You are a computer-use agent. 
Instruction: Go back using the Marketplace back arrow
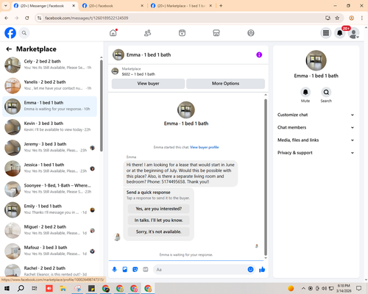point(9,49)
